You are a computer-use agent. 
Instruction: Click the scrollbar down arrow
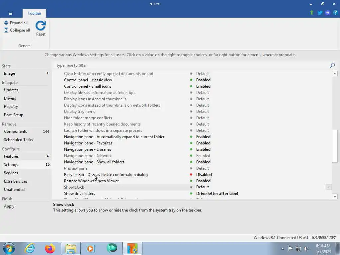pyautogui.click(x=335, y=197)
